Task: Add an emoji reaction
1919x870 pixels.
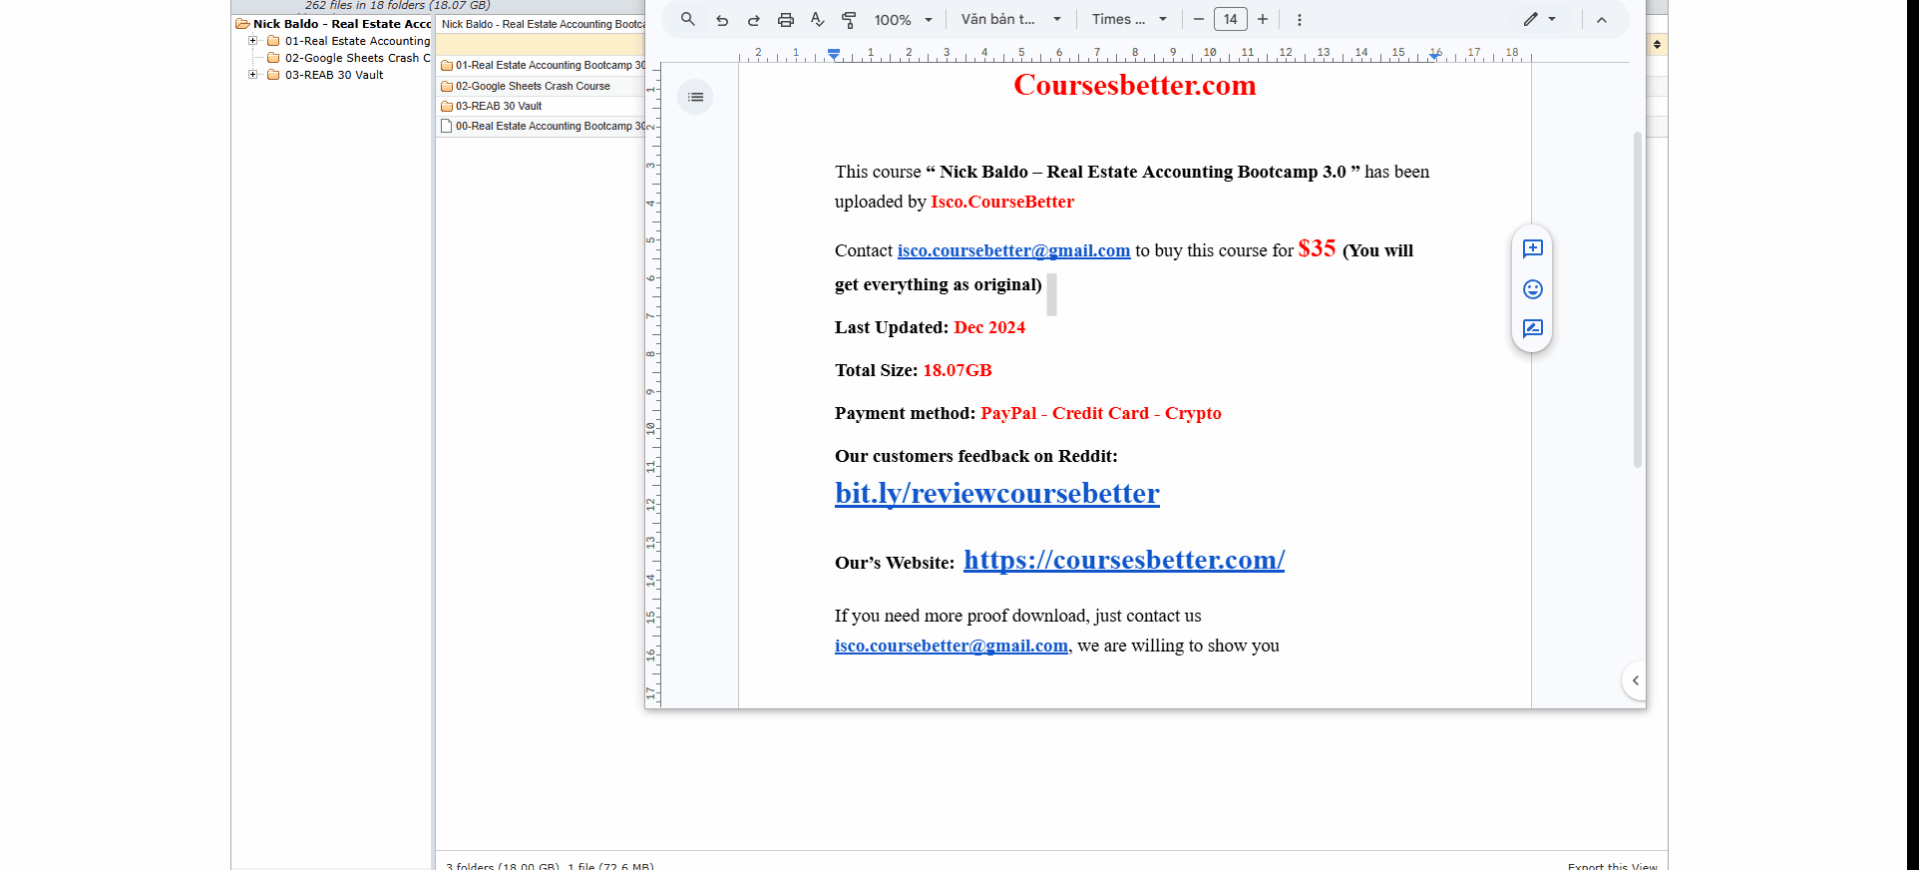Action: (1533, 289)
